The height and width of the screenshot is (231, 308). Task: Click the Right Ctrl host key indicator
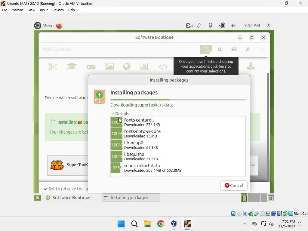tap(300, 214)
